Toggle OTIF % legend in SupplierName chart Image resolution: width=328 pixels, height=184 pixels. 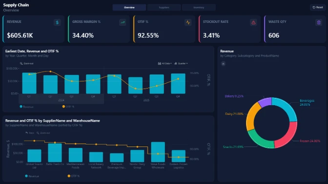74,176
